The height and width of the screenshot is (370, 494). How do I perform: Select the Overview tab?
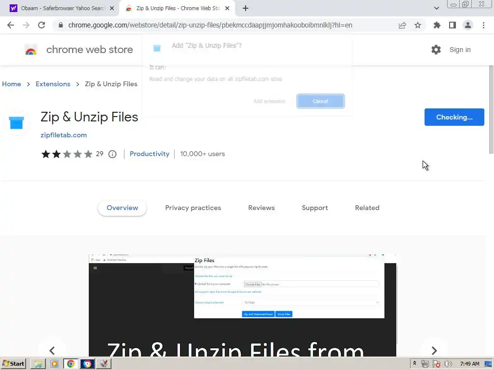[x=122, y=208]
